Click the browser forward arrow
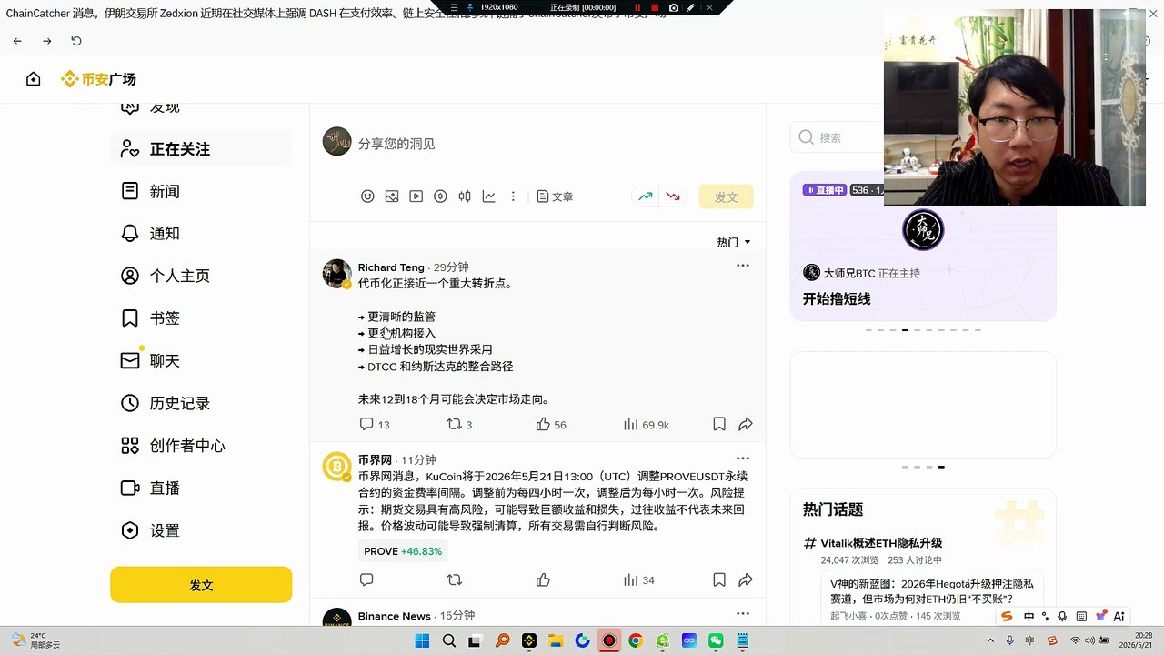The image size is (1164, 655). pyautogui.click(x=47, y=41)
